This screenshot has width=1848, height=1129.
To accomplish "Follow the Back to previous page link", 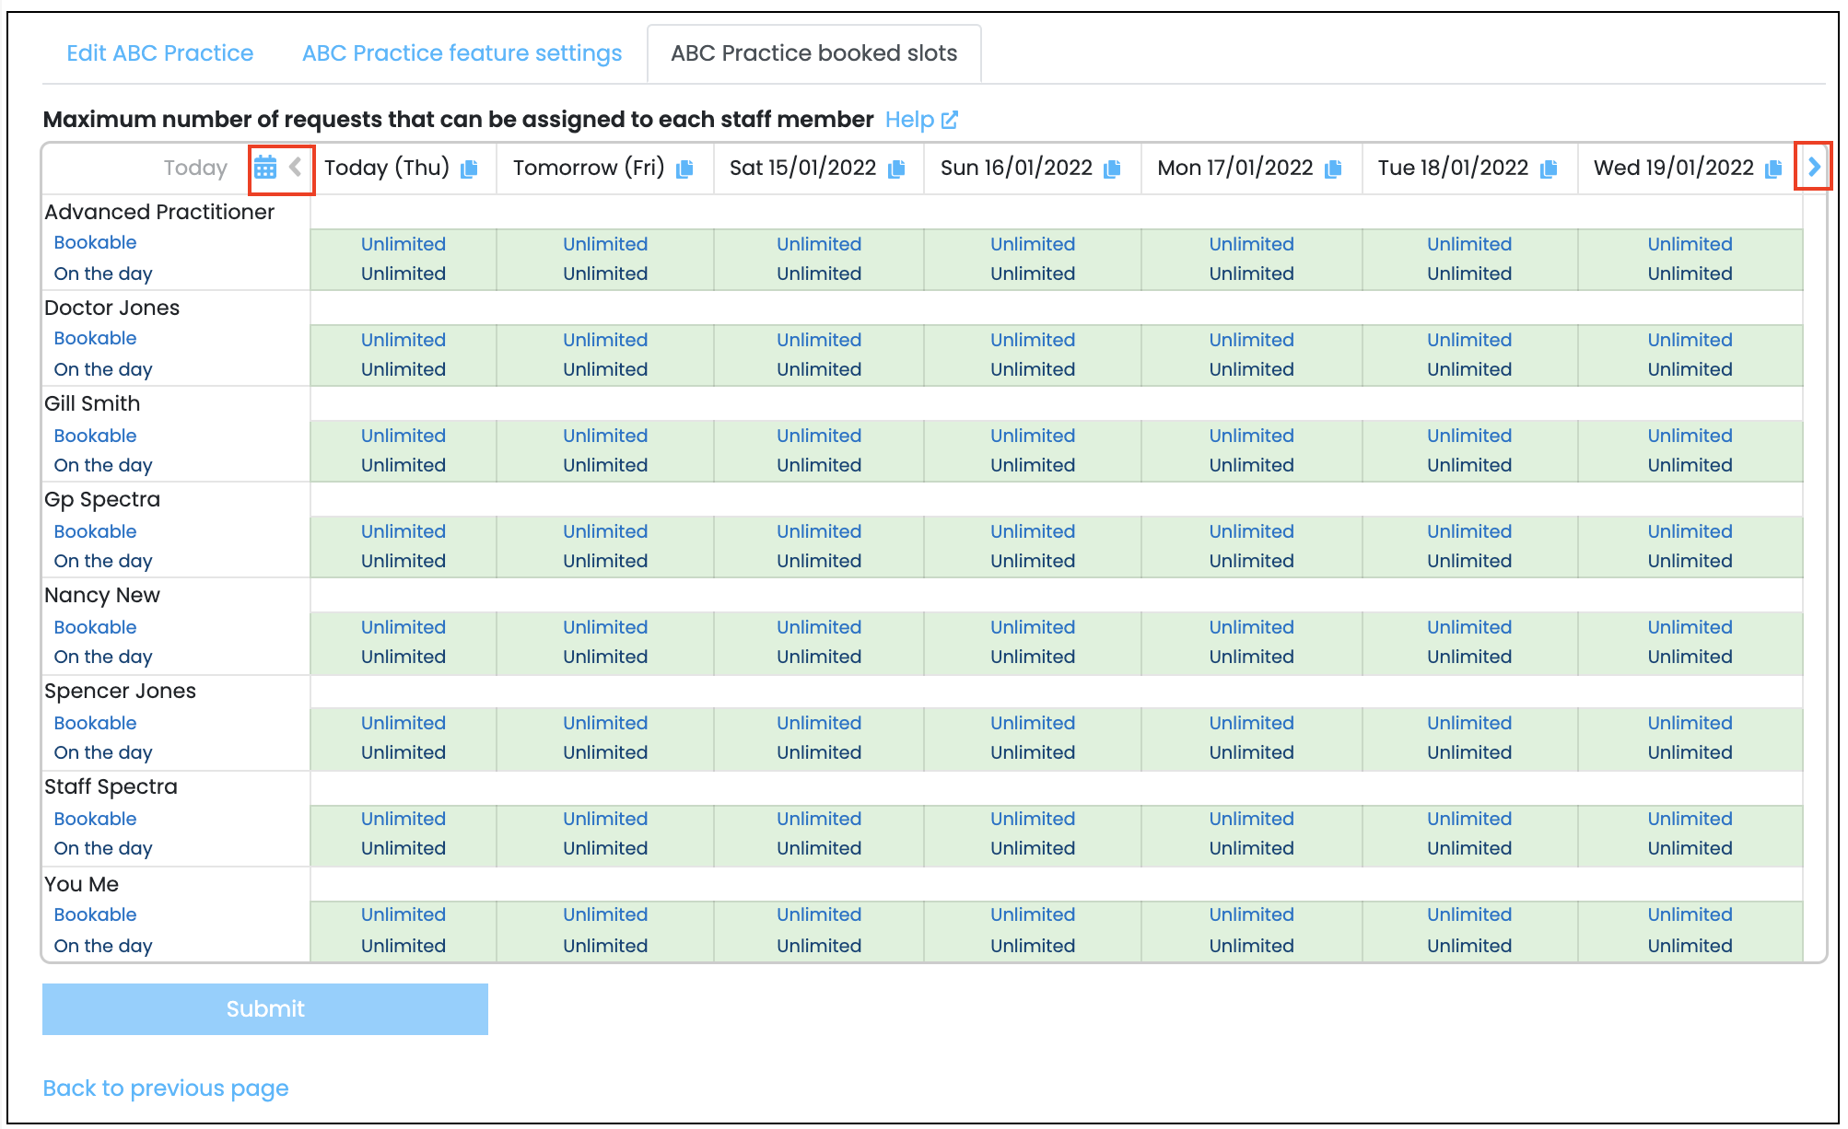I will tap(166, 1088).
